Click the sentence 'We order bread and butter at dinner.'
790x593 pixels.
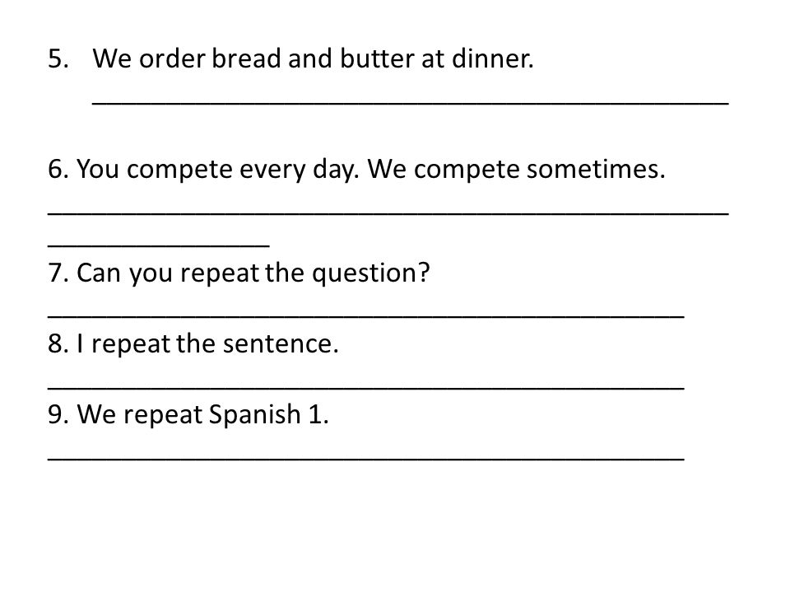pos(313,58)
